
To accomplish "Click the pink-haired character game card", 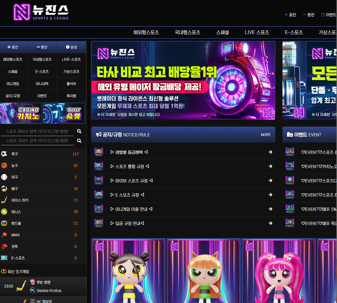I will 279,270.
